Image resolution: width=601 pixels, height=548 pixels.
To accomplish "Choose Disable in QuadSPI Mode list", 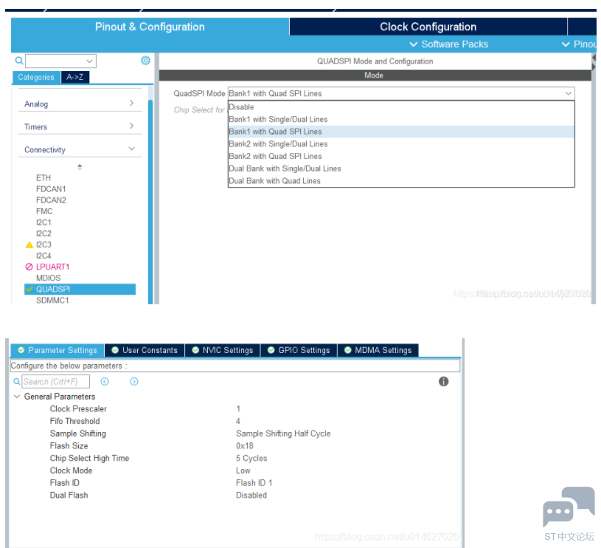I will (x=241, y=107).
